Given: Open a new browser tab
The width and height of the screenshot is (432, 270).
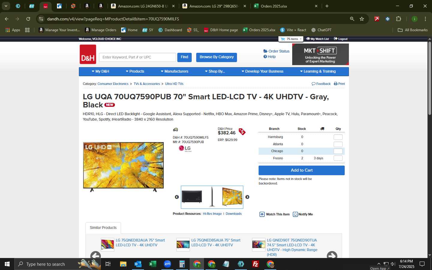Looking at the screenshot, I should pyautogui.click(x=327, y=6).
